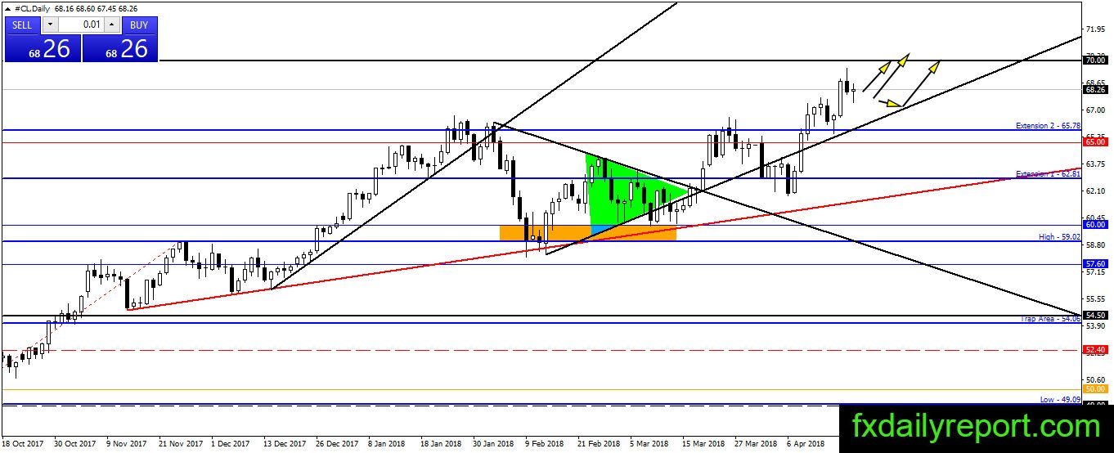Click the 71.95 price axis value
1114x453 pixels.
pos(1095,29)
